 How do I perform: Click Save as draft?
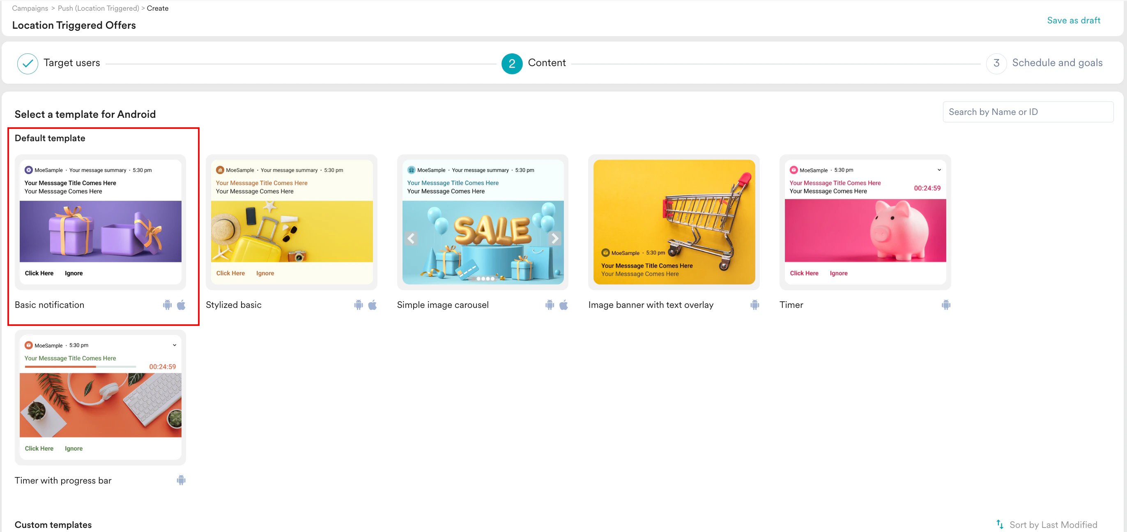(1073, 21)
